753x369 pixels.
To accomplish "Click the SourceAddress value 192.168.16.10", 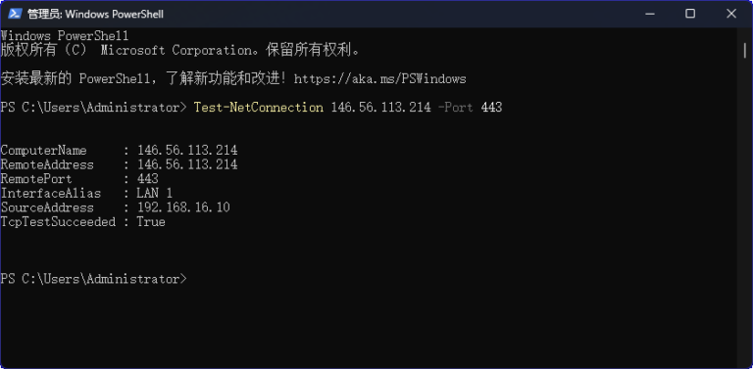I will [x=183, y=208].
